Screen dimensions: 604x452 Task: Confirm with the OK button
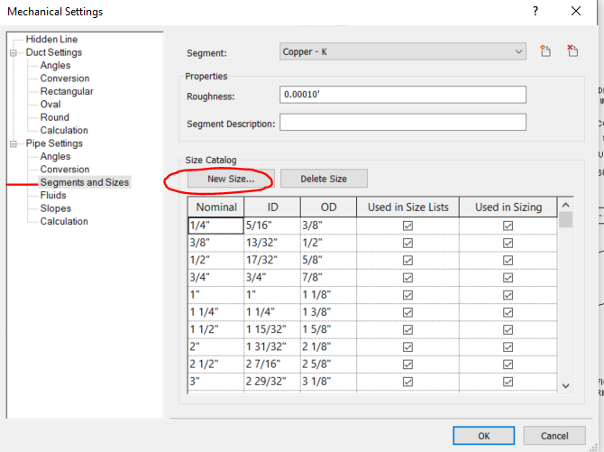(483, 436)
